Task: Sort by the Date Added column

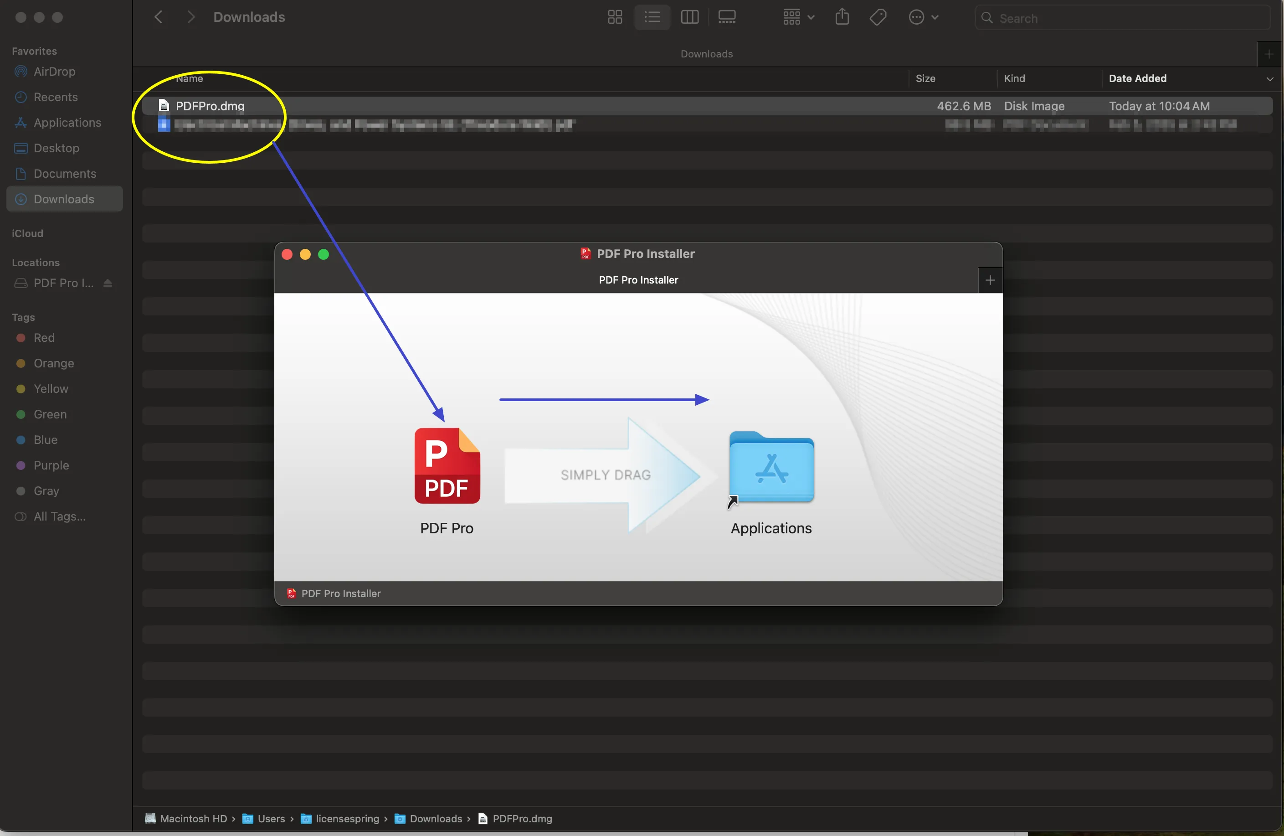Action: click(x=1137, y=79)
